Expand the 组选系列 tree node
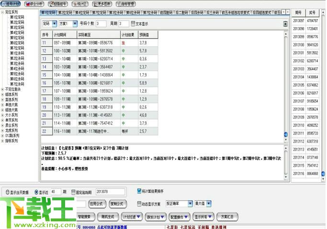327x229 pixels. [3, 94]
